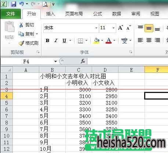Viewport: 168px width, 153px height.
Task: Click the Save icon in quick access toolbar
Action: pos(14,4)
